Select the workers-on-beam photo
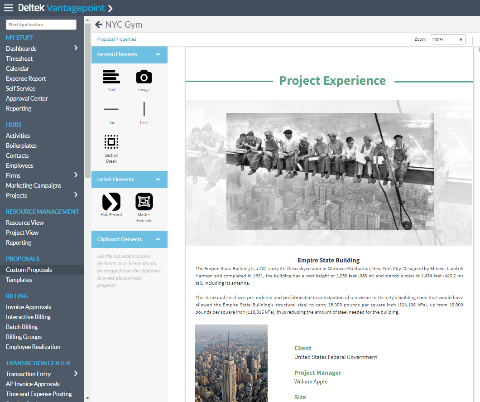The height and width of the screenshot is (402, 480). [x=330, y=171]
